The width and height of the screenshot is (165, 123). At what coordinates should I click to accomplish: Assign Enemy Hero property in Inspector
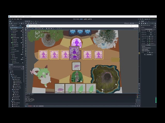[x=151, y=35]
